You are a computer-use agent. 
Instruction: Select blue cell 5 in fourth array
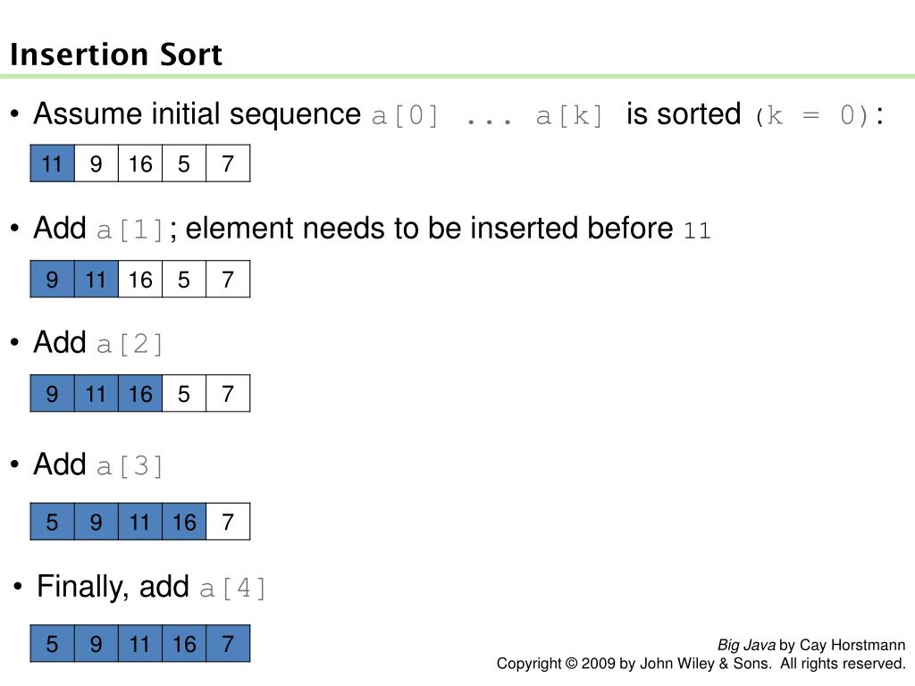(x=53, y=521)
